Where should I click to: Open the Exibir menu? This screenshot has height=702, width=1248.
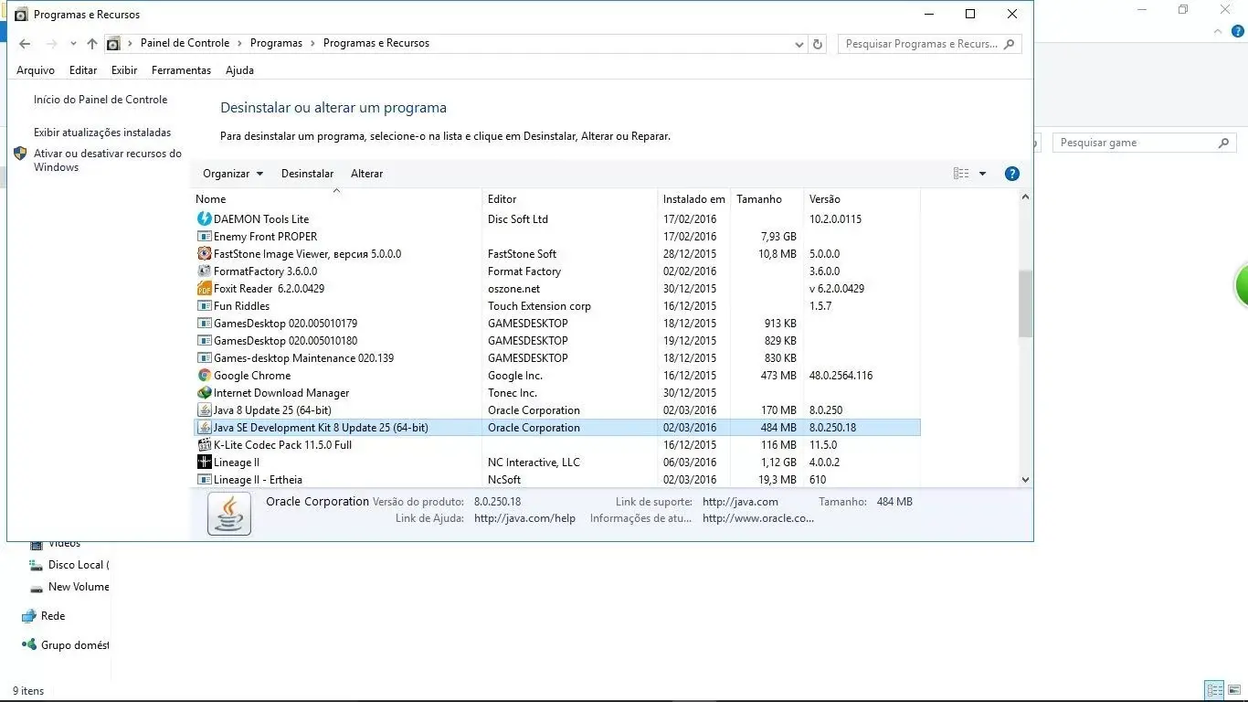click(124, 70)
